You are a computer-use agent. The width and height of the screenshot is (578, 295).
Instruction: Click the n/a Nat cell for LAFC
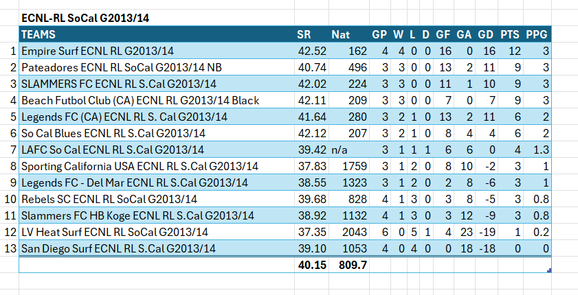click(x=348, y=150)
